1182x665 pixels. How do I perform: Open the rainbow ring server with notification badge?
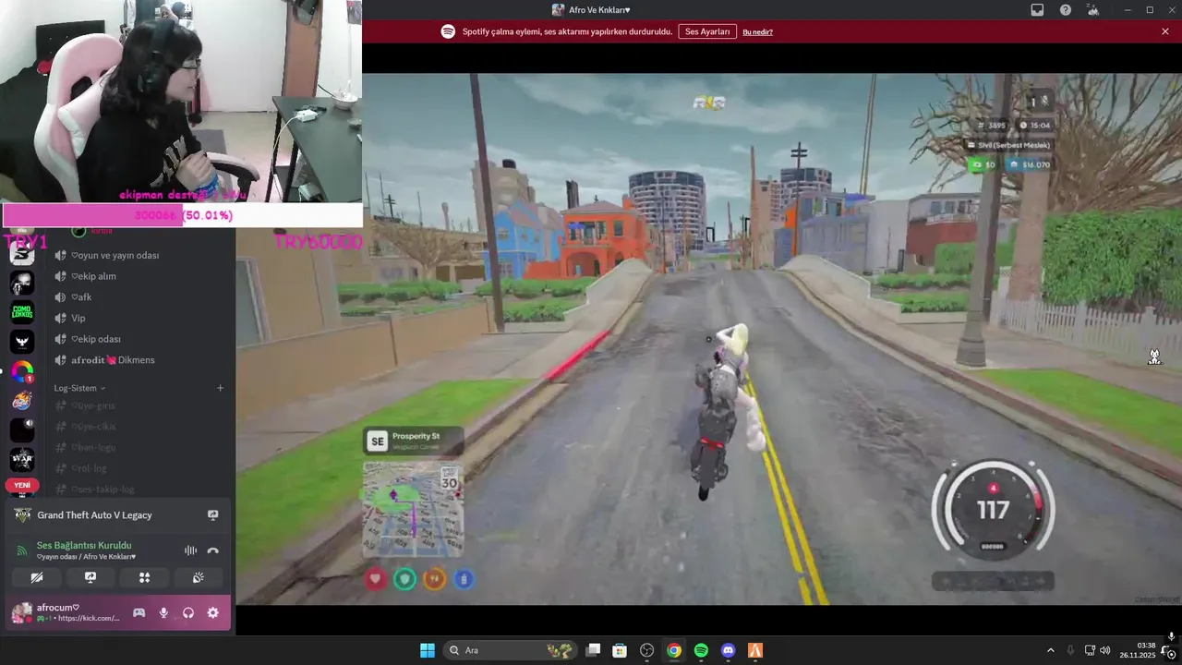coord(22,371)
